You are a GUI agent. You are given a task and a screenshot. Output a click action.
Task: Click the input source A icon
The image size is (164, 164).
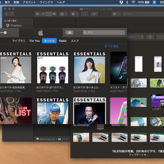click(154, 2)
